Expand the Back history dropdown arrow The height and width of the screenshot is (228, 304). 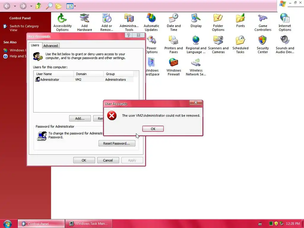point(15,6)
